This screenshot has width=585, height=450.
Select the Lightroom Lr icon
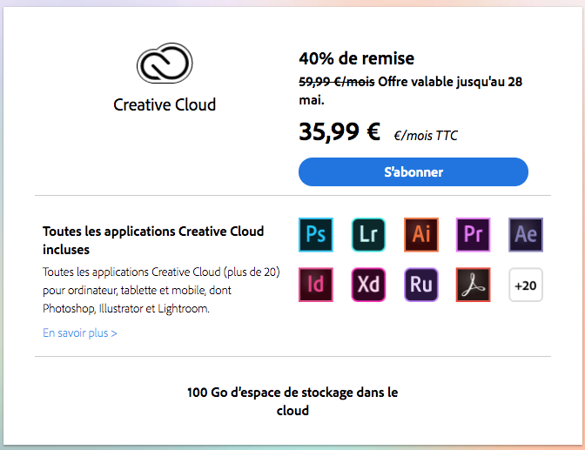[368, 235]
